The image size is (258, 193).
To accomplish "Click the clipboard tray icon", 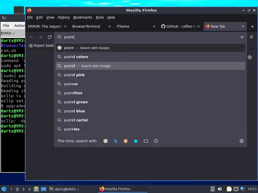I will pyautogui.click(x=229, y=189).
